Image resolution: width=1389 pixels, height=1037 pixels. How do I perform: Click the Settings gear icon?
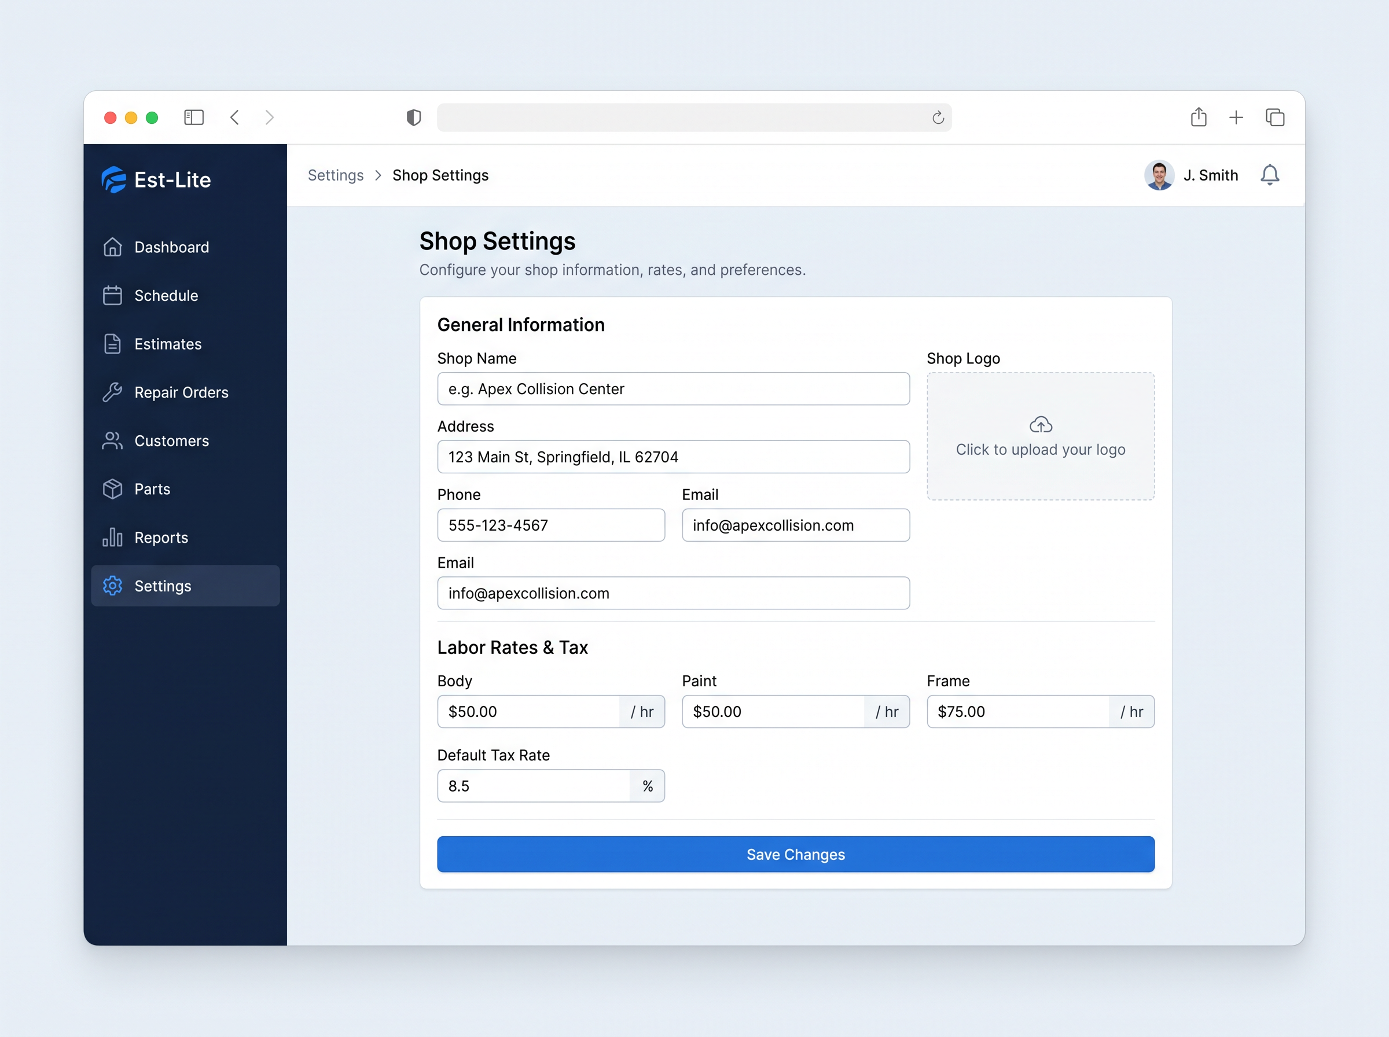click(112, 586)
